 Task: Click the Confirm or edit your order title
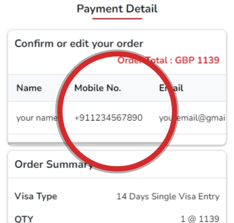79,43
